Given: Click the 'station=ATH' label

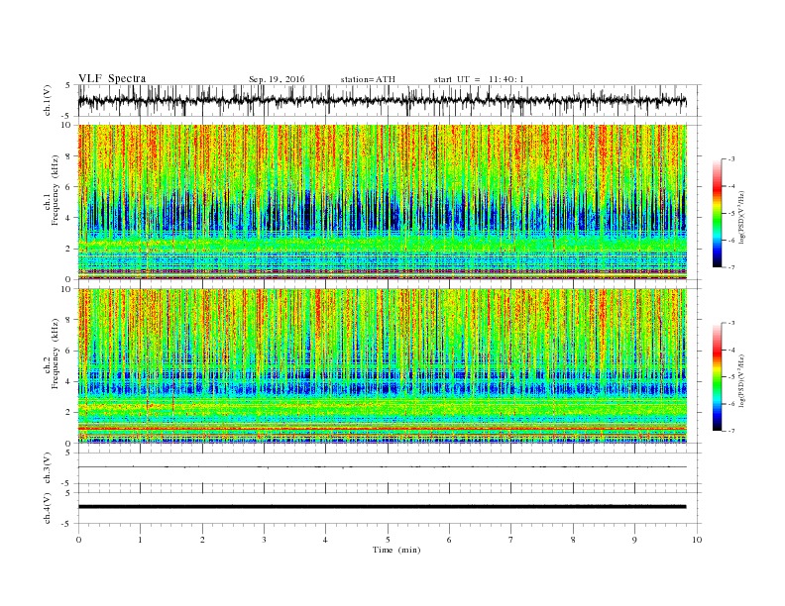Looking at the screenshot, I should coord(368,79).
